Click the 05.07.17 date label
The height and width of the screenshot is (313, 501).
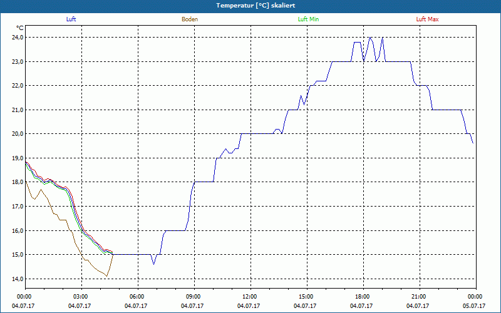pos(474,306)
